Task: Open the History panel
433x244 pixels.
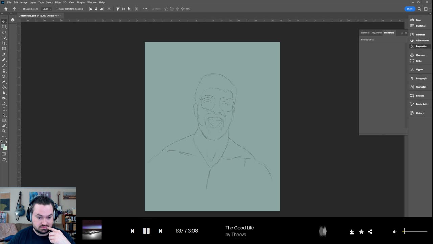Action: click(412, 113)
